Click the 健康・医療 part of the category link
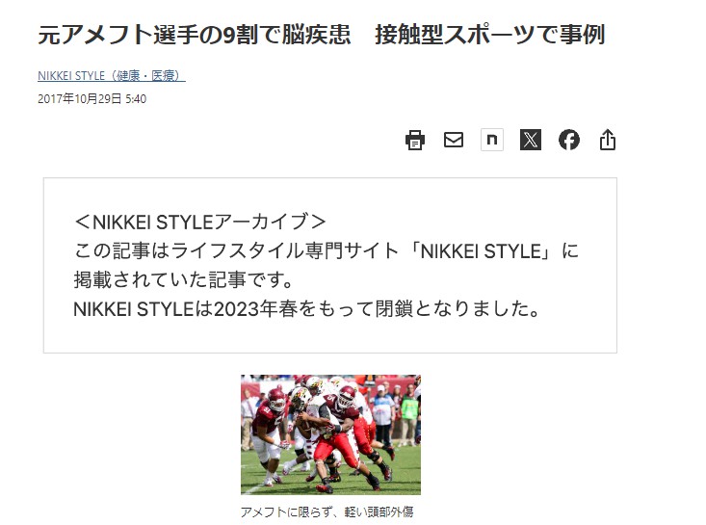Viewport: 706px width, 525px height. pos(147,76)
